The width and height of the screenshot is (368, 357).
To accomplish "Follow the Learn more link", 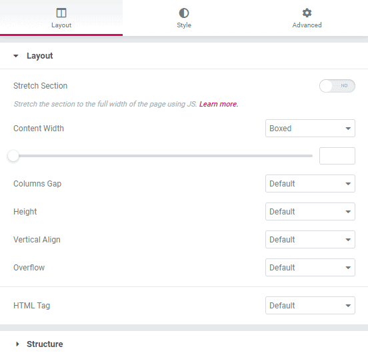I will 219,104.
